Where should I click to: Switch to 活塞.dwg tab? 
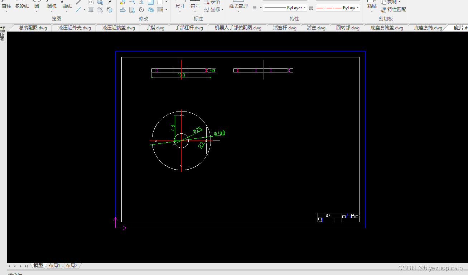316,28
